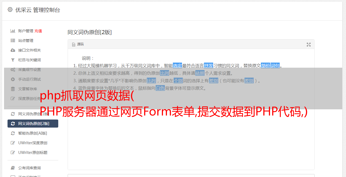Click the highlighted word 抒发 in editor
Image resolution: width=346 pixels, height=177 pixels.
coord(209,66)
